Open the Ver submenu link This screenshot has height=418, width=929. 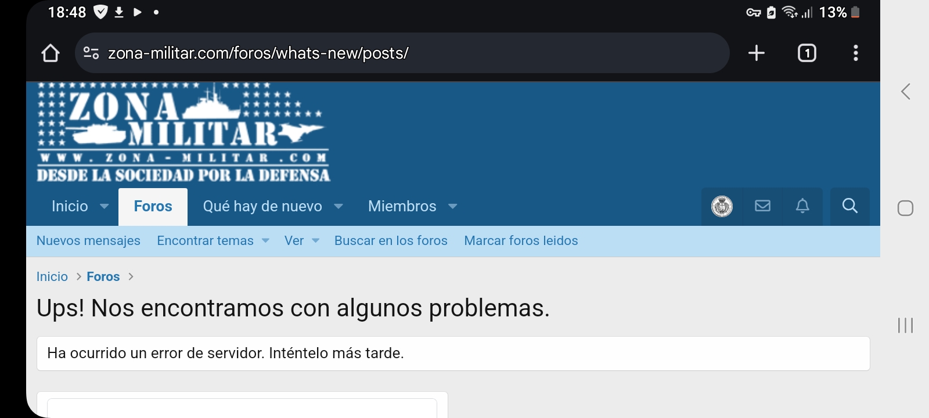294,240
